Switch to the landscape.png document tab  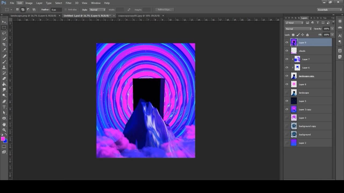[x=33, y=16]
